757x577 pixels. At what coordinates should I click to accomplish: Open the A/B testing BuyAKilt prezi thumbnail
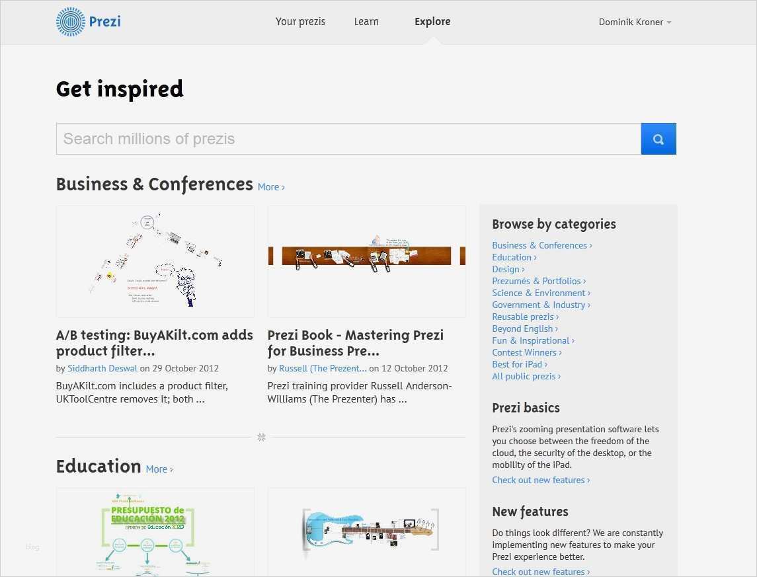coord(155,261)
